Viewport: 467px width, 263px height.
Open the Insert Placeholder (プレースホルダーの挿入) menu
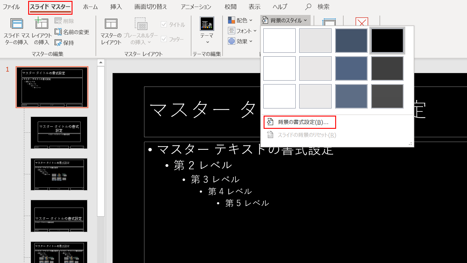click(x=140, y=31)
